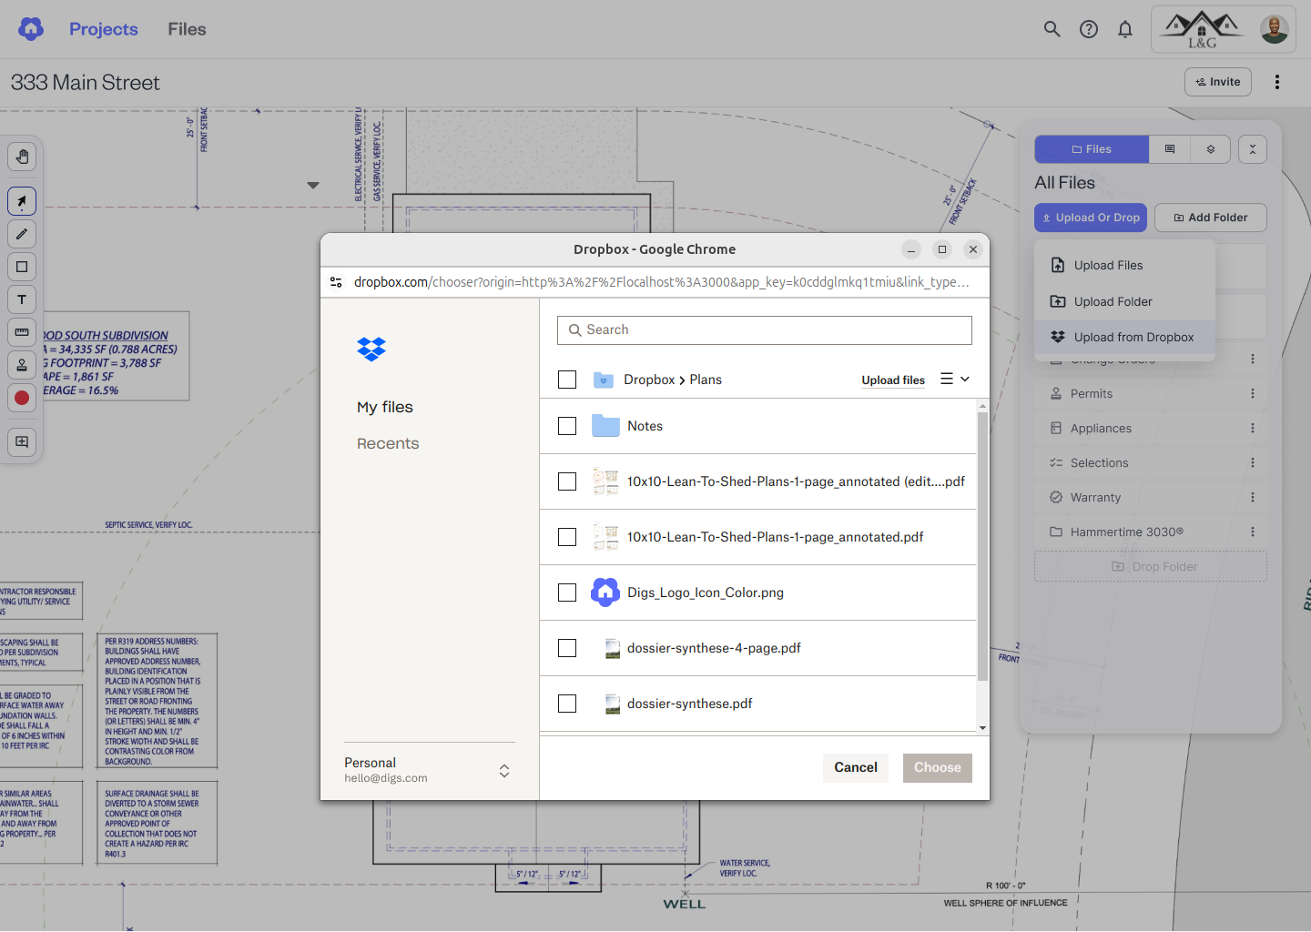Screen dimensions: 1311x932
Task: Click the Cancel button
Action: [x=856, y=767]
